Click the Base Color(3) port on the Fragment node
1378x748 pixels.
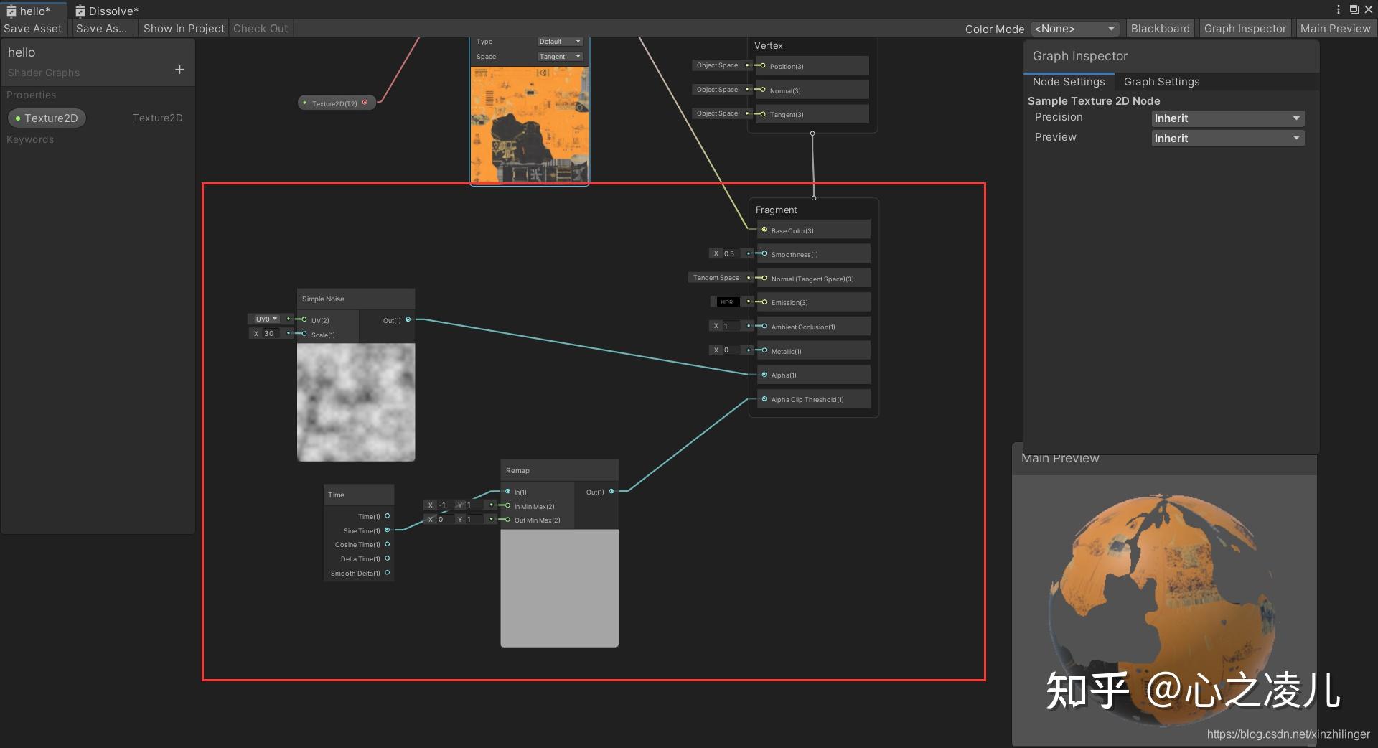(764, 230)
